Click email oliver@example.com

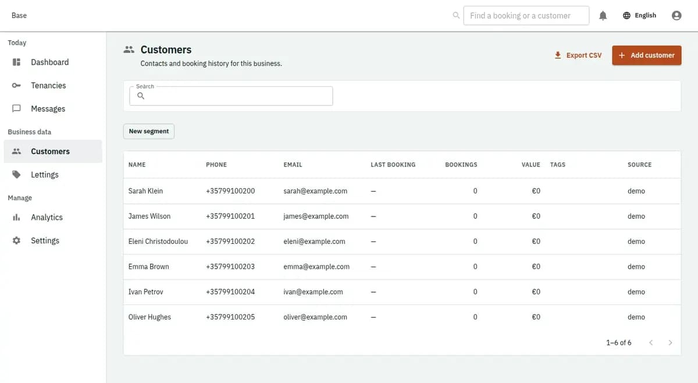click(315, 317)
